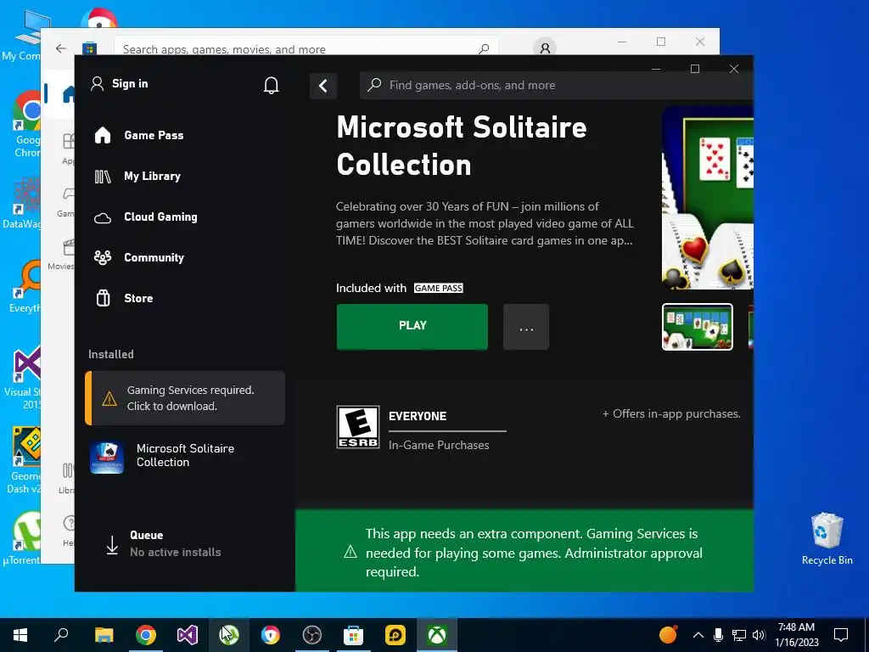
Task: Click the taskbar clock showing 7:48 AM
Action: click(x=796, y=635)
